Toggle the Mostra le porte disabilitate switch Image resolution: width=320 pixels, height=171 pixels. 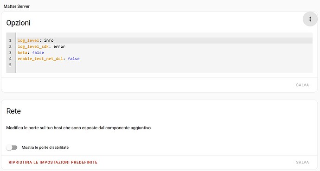(x=12, y=147)
